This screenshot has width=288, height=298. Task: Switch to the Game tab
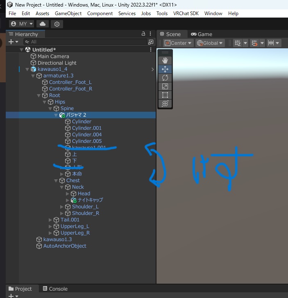(x=202, y=34)
